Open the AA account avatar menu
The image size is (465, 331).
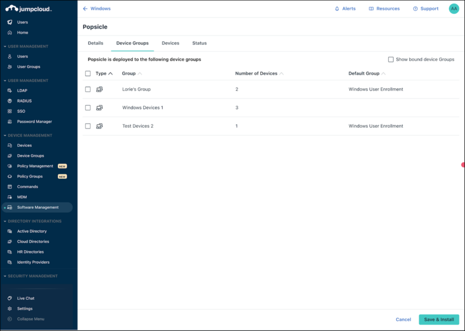[454, 8]
